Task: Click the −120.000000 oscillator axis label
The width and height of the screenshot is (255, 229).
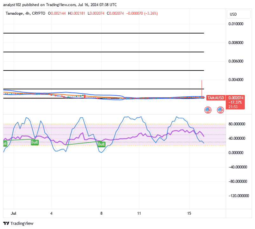Action: pos(239,196)
